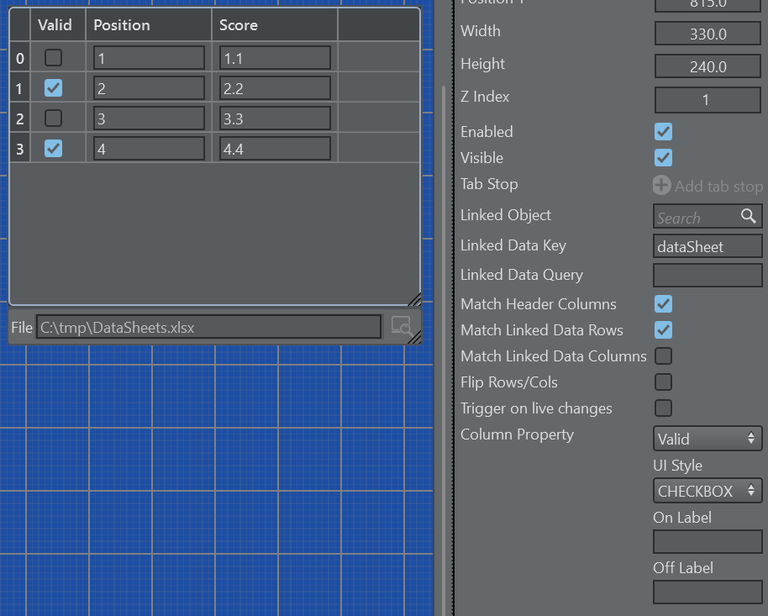Click the table's bottom-right resize handle
The height and width of the screenshot is (616, 768).
click(x=413, y=299)
